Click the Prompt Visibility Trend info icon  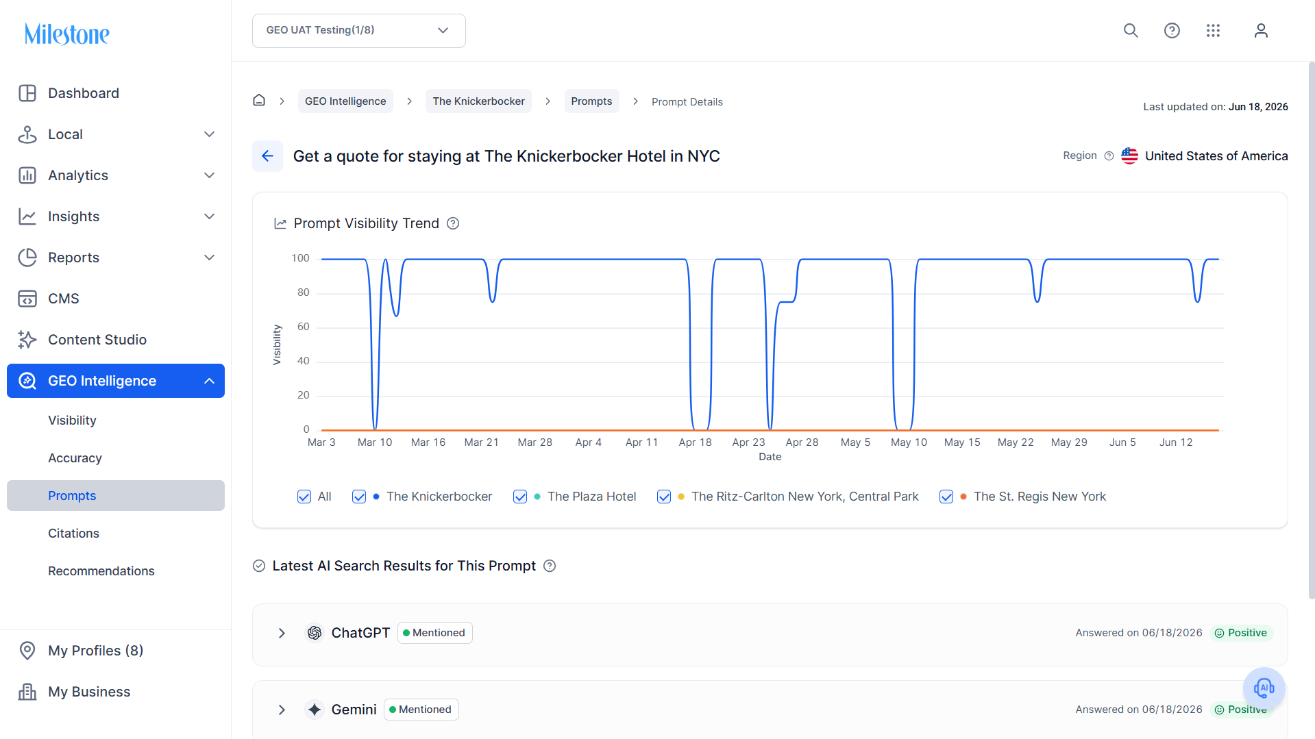point(453,223)
